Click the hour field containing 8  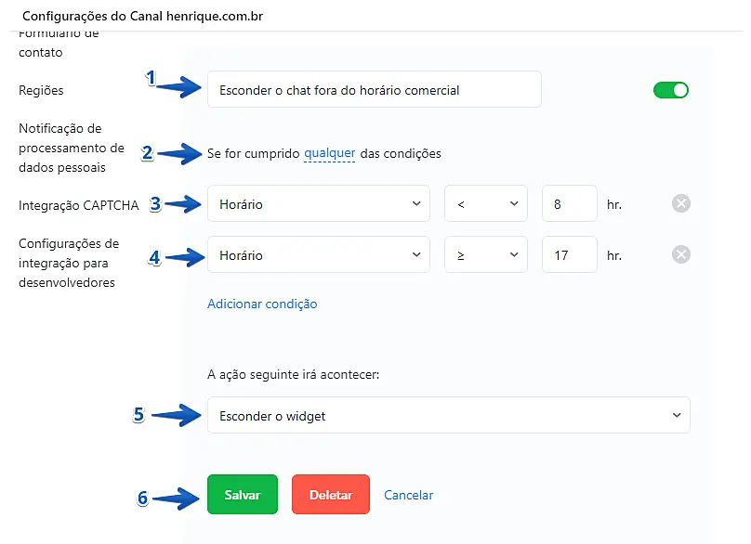pyautogui.click(x=569, y=204)
